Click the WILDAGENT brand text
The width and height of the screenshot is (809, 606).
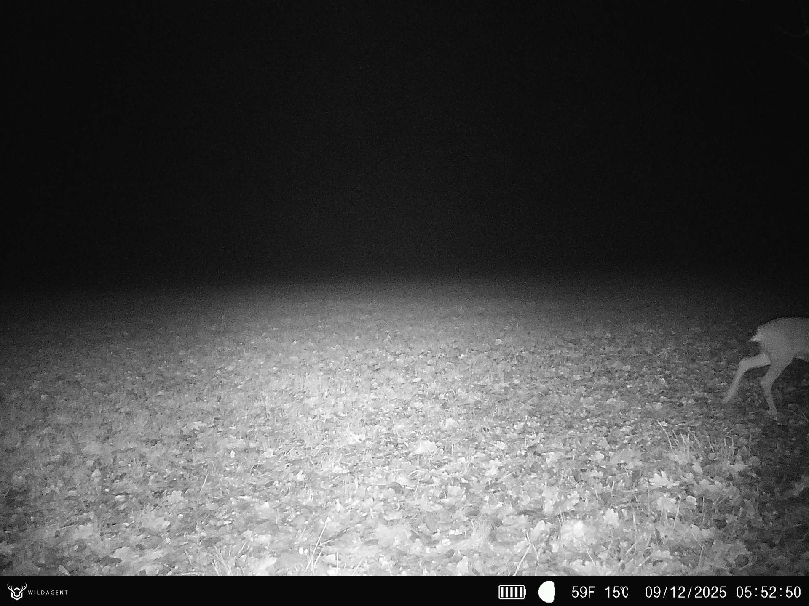(x=48, y=593)
